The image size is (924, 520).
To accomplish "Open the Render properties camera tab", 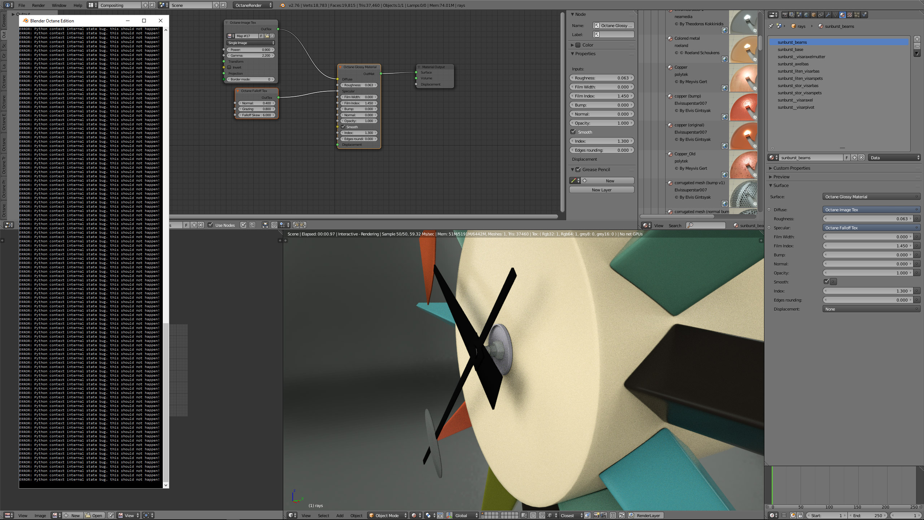I will pos(785,15).
